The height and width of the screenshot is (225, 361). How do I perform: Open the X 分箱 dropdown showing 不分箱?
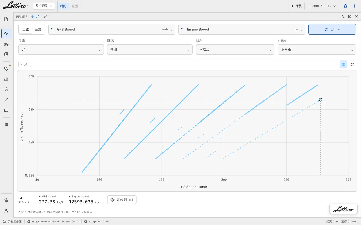(317, 49)
